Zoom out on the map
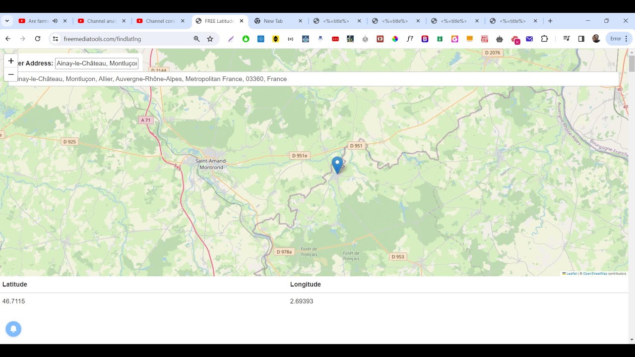 (11, 74)
